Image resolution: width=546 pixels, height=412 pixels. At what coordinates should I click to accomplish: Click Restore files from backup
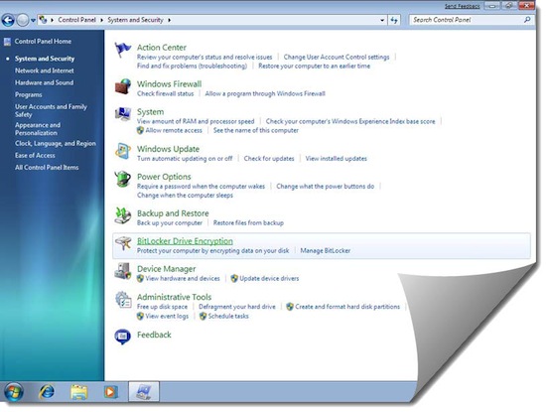point(248,223)
